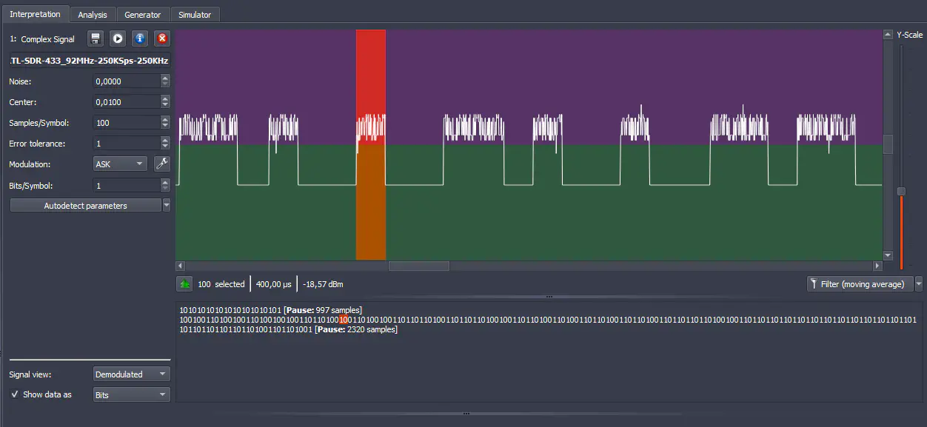Decrease Error tolerance with down spinner arrow
This screenshot has height=427, width=927.
[165, 147]
